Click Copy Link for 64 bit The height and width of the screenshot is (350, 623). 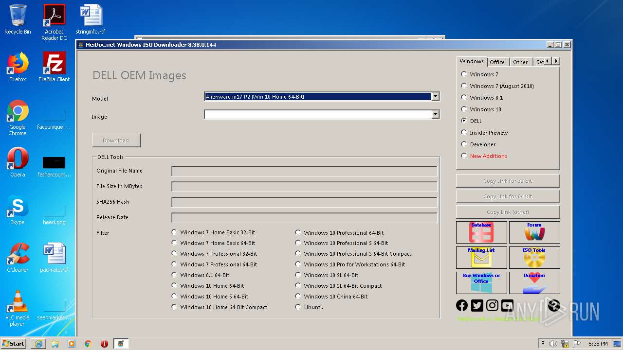tap(508, 196)
